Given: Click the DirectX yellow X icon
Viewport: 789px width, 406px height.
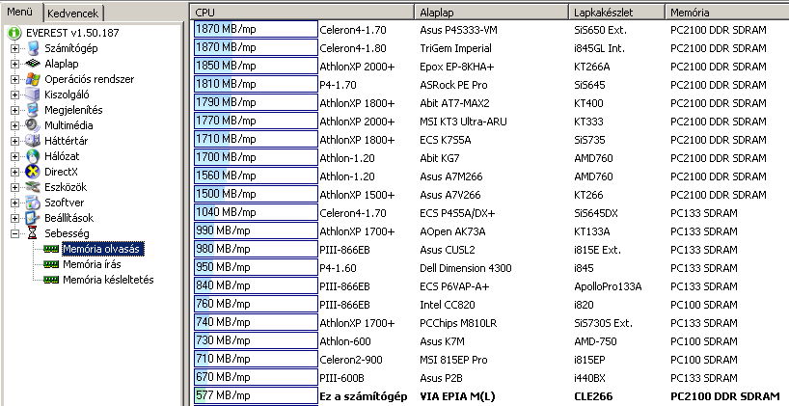Looking at the screenshot, I should pos(33,172).
